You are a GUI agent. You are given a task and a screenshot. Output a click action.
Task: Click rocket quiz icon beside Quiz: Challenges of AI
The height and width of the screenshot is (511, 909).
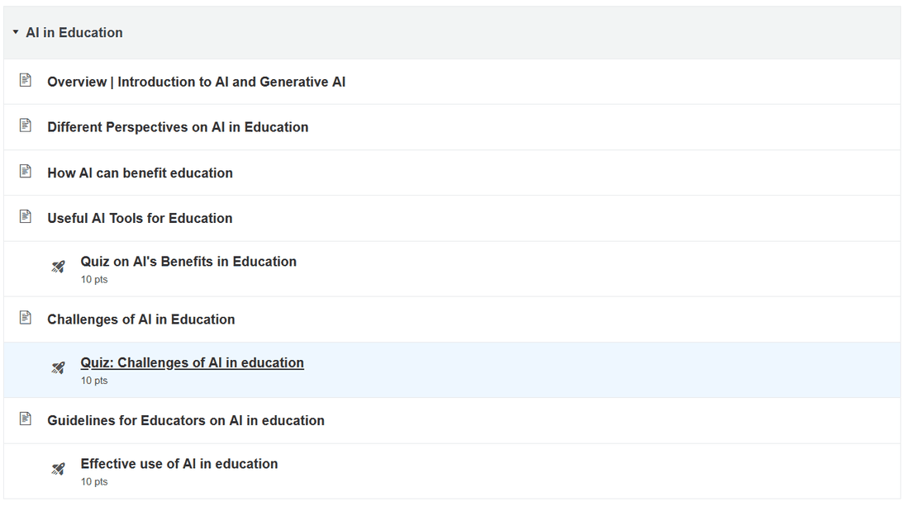(x=58, y=368)
